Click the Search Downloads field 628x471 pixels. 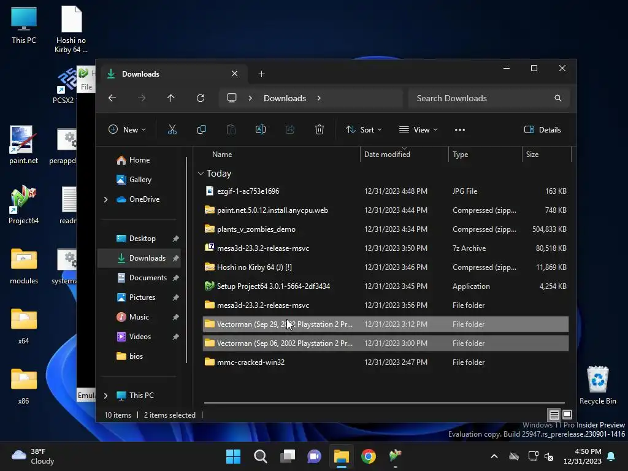pos(489,98)
